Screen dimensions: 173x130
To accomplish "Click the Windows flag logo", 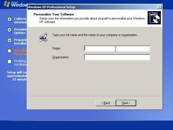I will click(x=7, y=4).
